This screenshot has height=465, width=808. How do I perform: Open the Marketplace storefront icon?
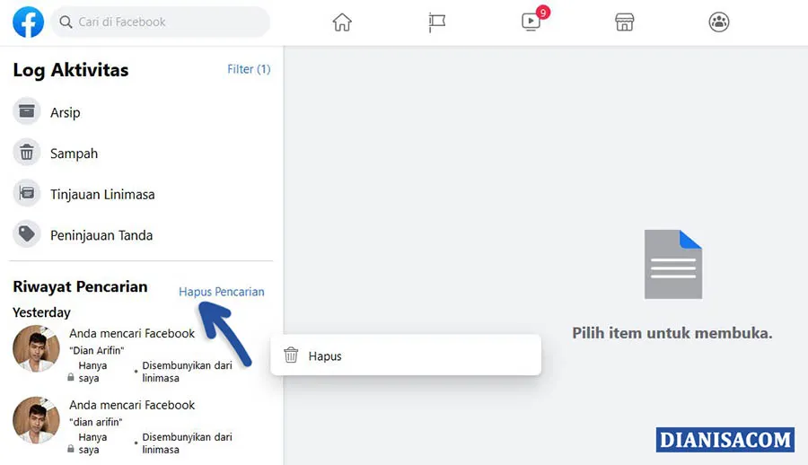click(625, 22)
